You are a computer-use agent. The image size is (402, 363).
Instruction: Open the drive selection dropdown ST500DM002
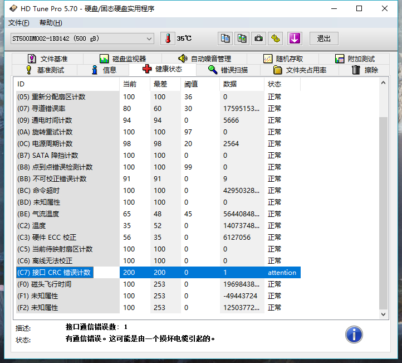[x=82, y=39]
